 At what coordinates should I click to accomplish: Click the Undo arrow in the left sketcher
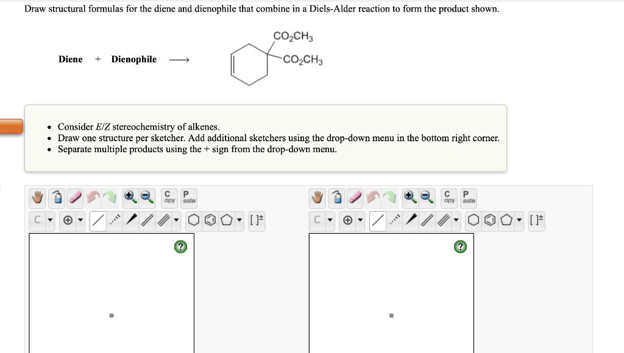coord(91,197)
